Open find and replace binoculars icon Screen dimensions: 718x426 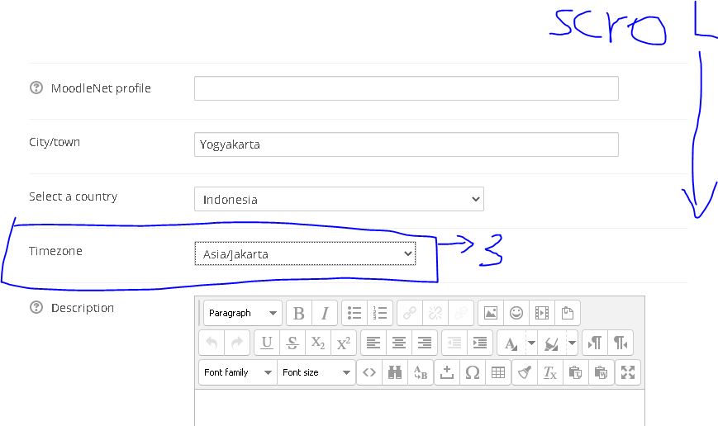pyautogui.click(x=395, y=372)
